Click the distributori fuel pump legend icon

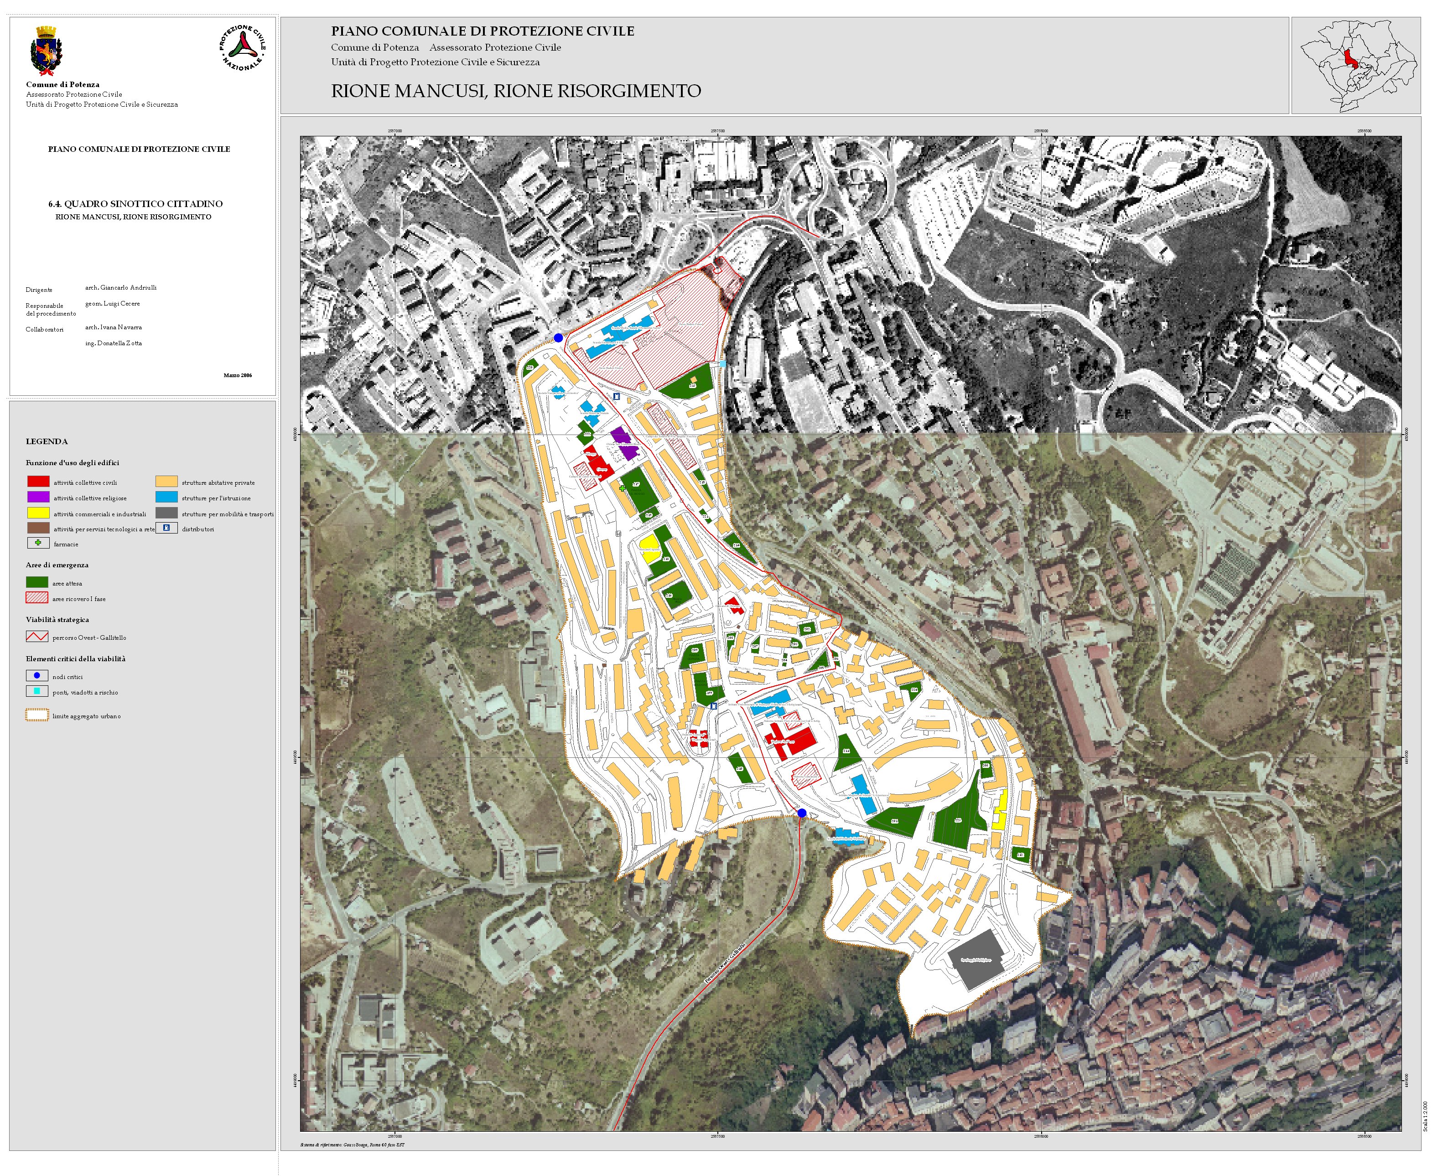[166, 528]
